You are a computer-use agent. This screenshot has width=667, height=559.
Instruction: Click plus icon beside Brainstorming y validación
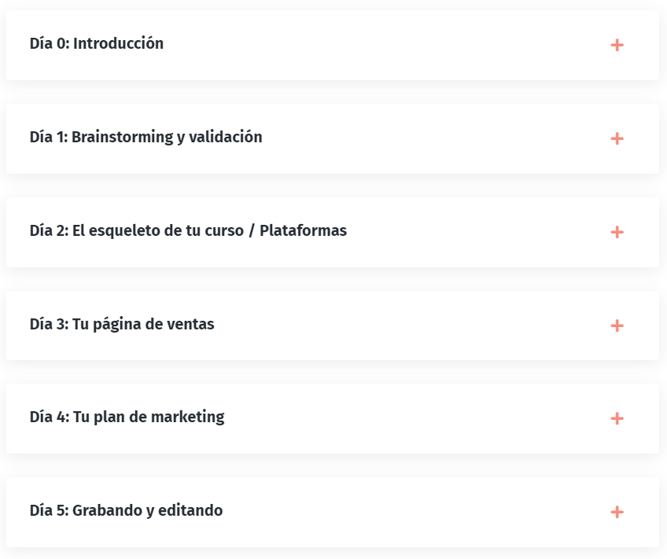click(617, 138)
